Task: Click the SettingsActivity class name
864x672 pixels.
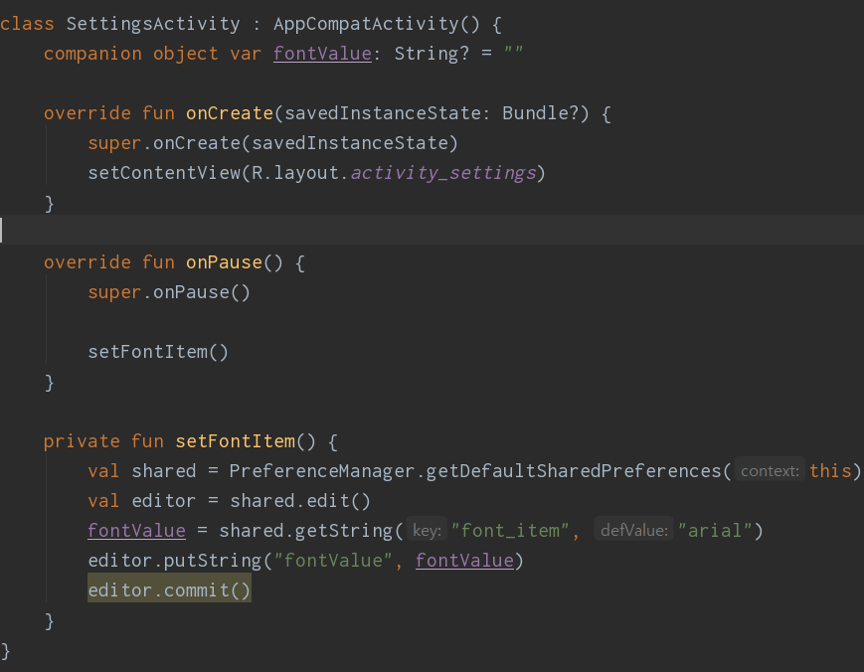Action: pyautogui.click(x=153, y=24)
